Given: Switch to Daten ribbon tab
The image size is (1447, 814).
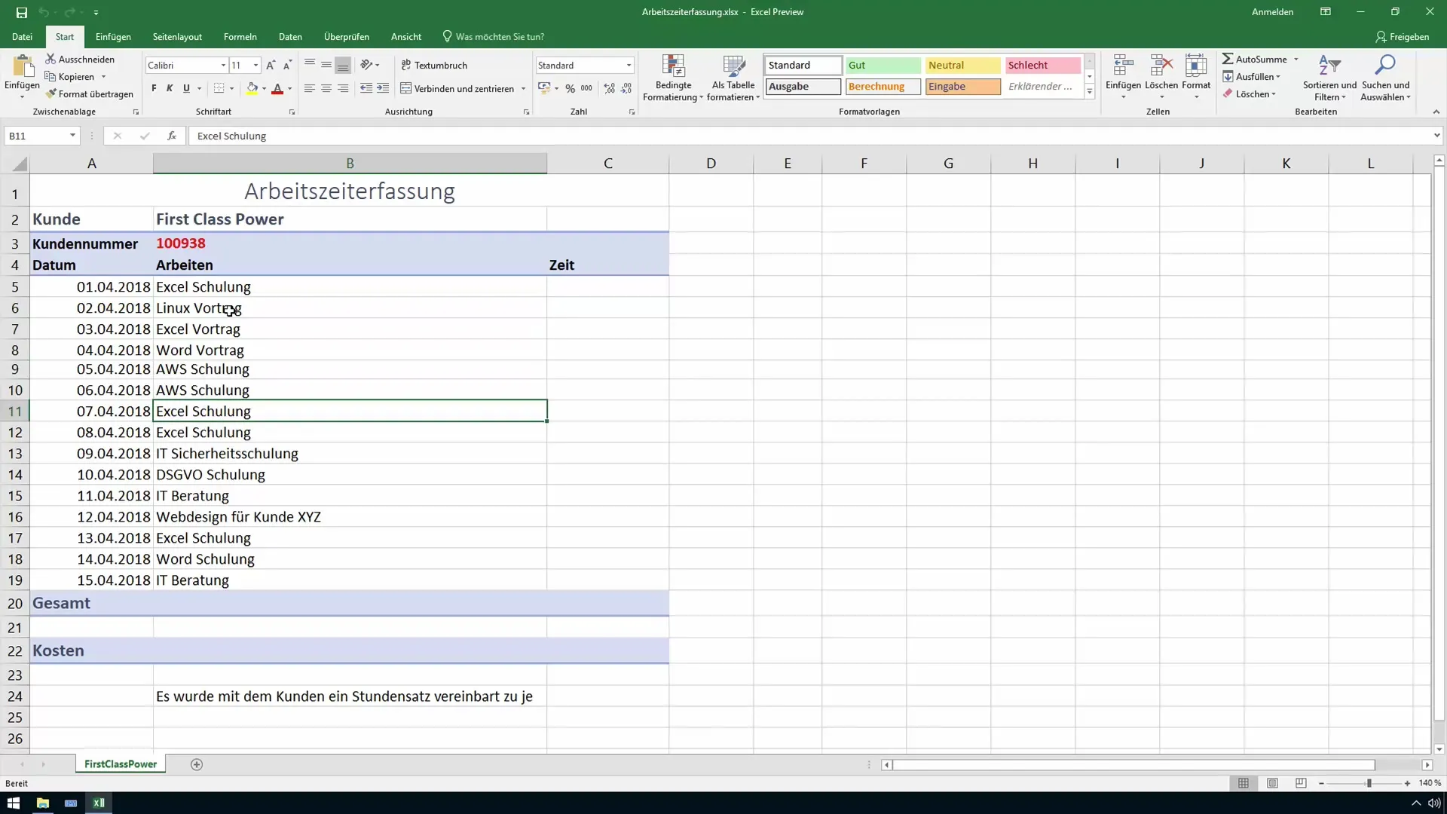Looking at the screenshot, I should click(290, 37).
